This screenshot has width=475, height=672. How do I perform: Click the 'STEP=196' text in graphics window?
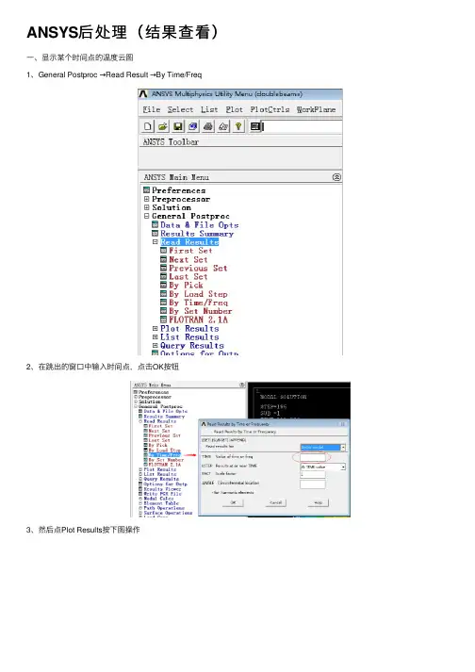point(273,406)
